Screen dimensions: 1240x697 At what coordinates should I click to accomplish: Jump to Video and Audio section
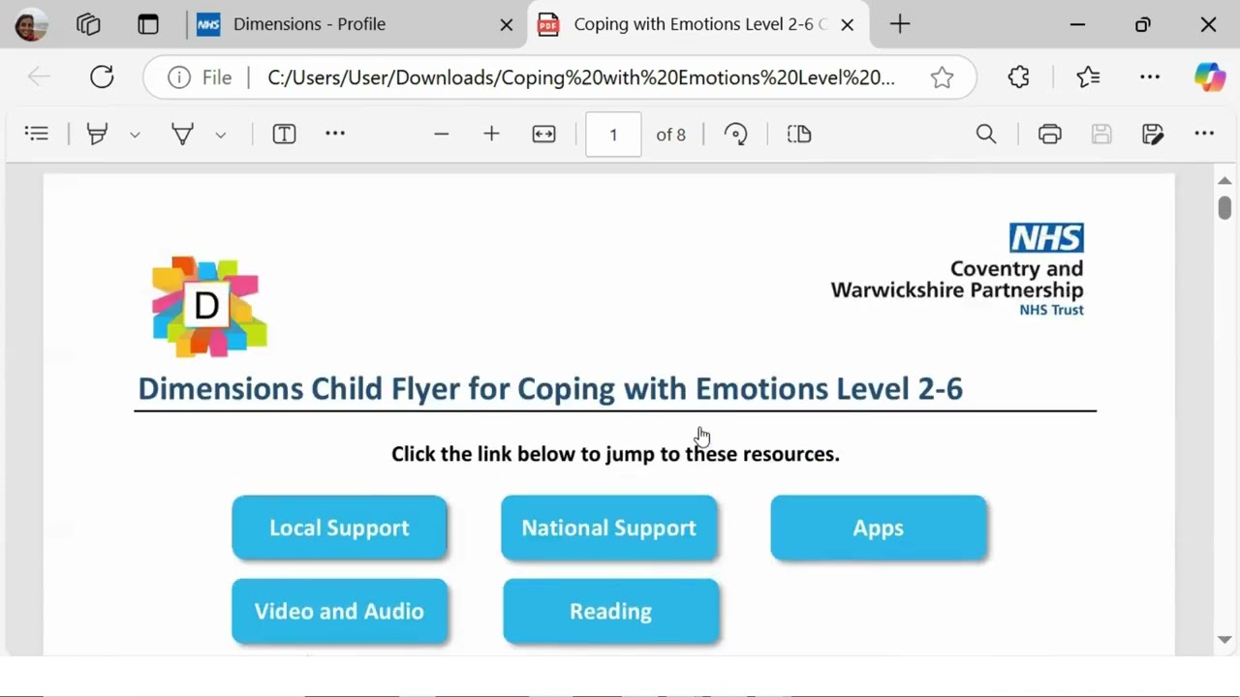(x=339, y=611)
